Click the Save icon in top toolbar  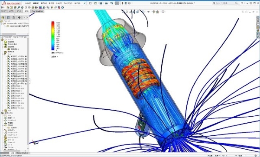[101, 3]
